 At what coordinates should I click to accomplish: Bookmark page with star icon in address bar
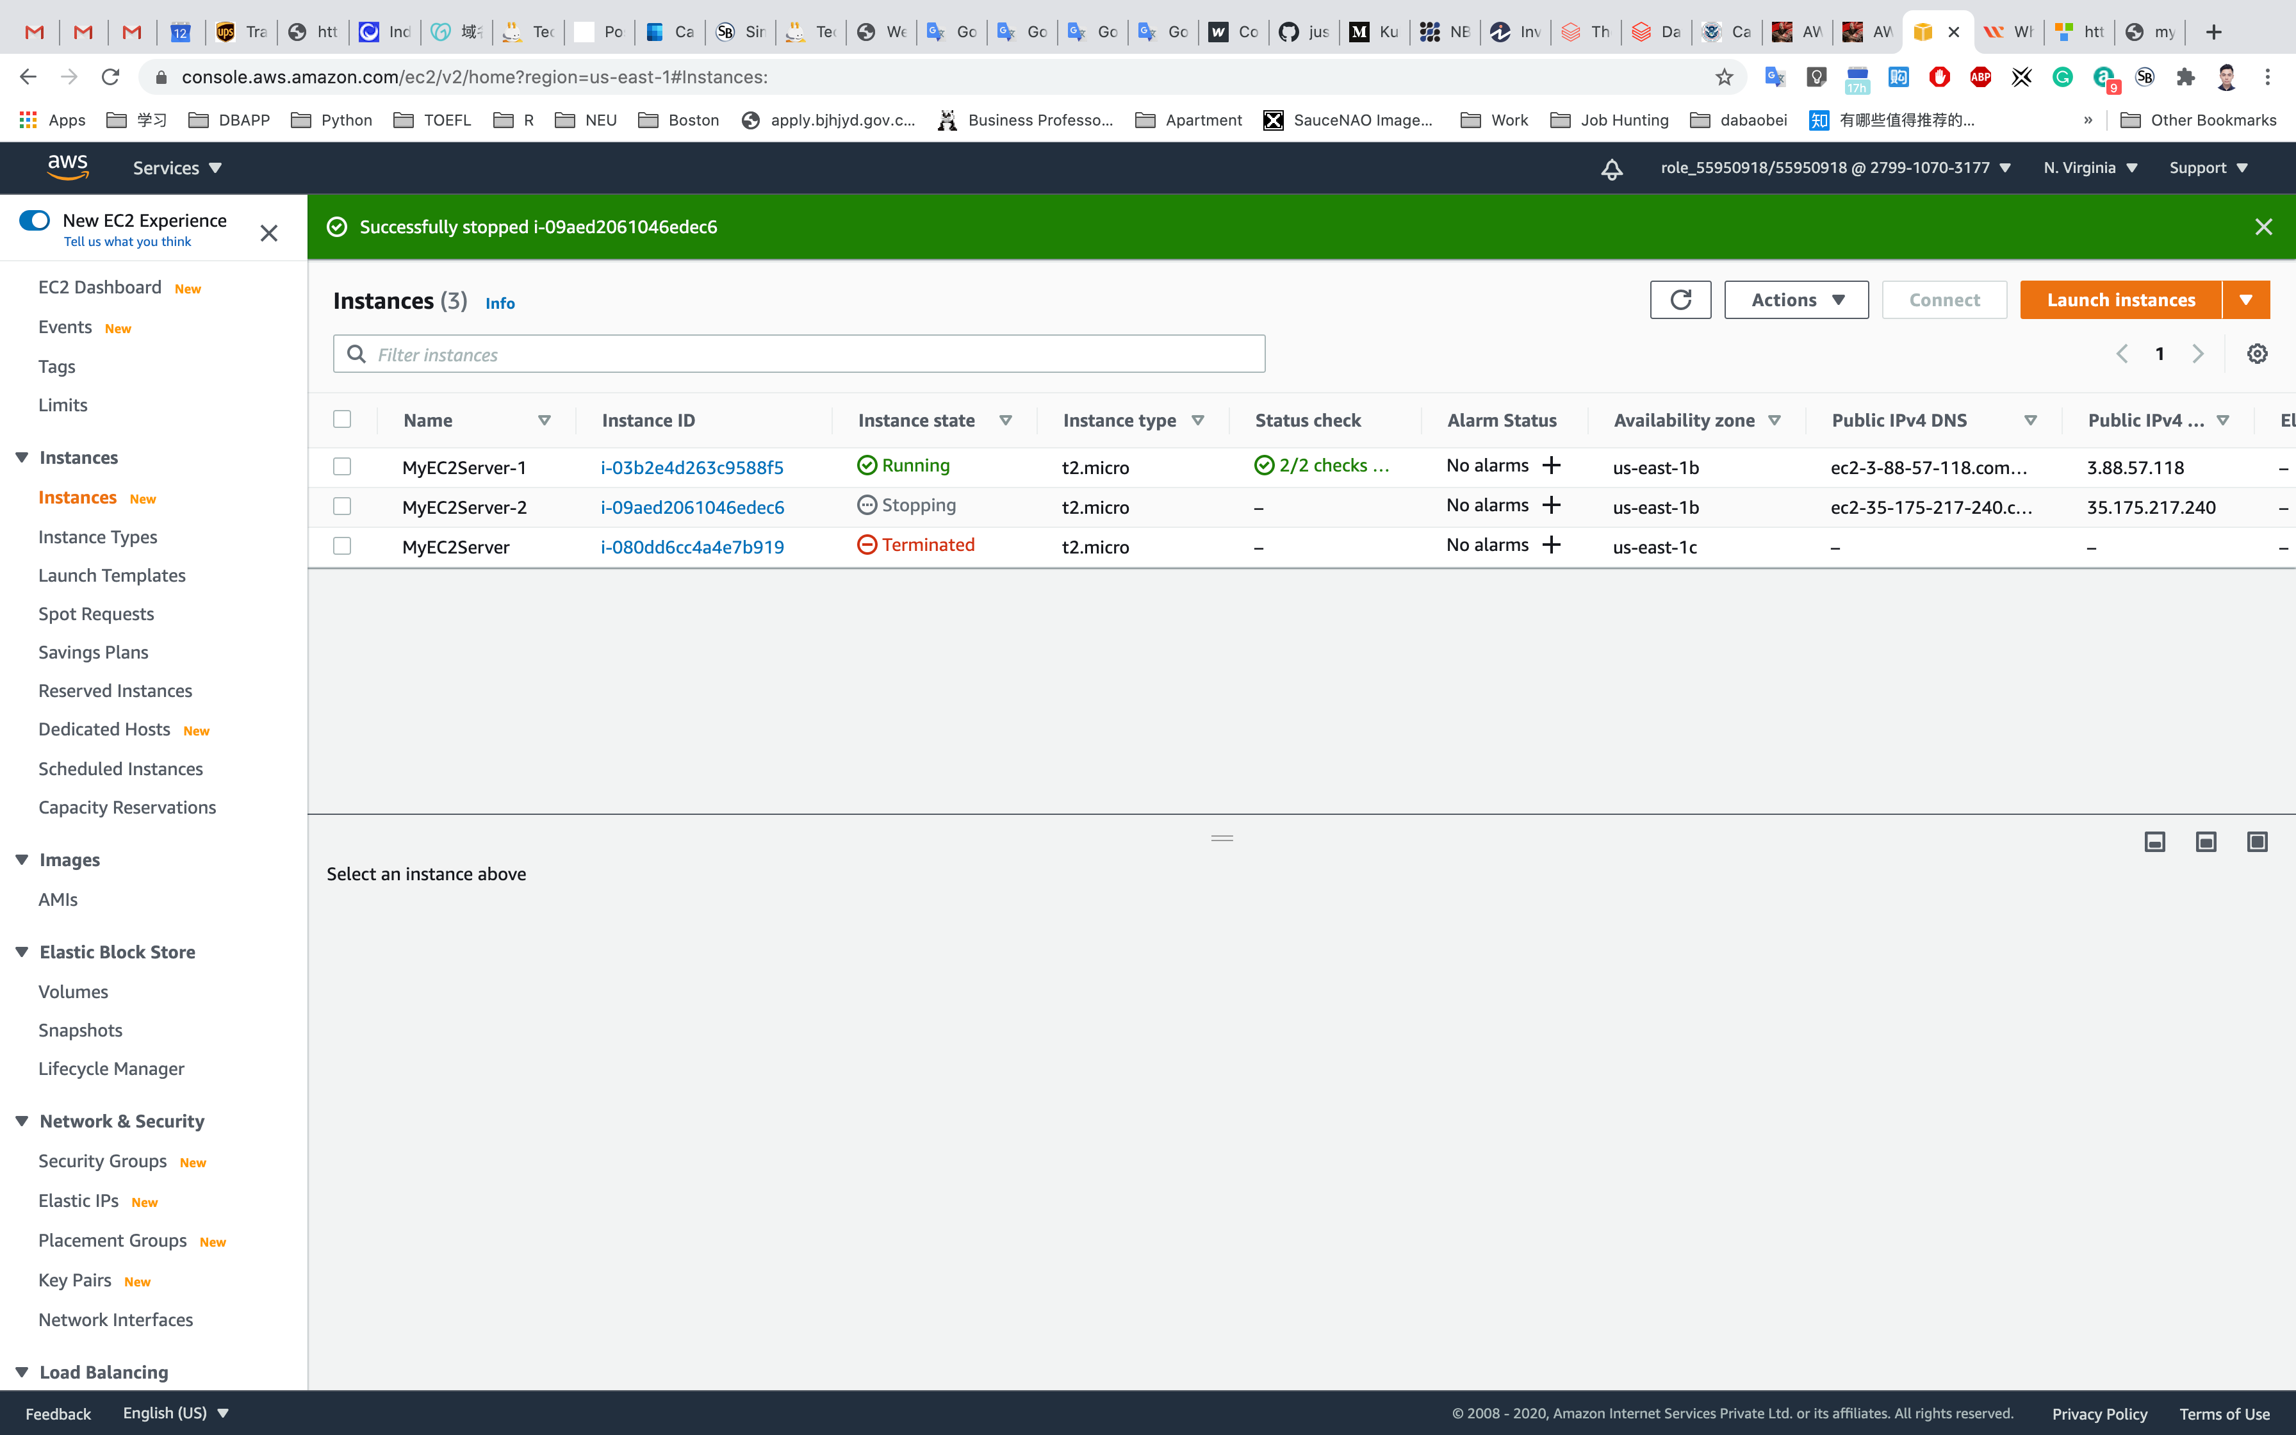click(x=1724, y=77)
